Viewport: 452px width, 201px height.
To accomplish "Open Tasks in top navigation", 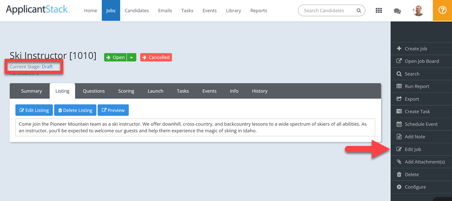I will [x=187, y=11].
